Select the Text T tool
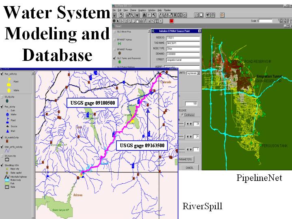 coord(157,21)
